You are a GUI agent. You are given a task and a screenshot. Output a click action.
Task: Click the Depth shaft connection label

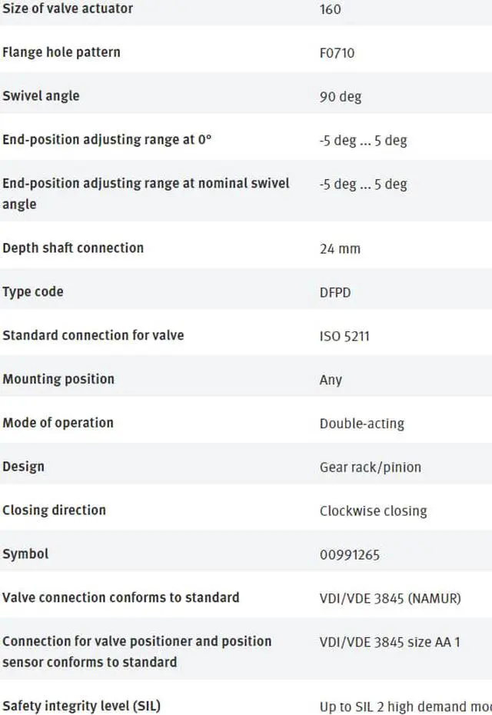(73, 248)
